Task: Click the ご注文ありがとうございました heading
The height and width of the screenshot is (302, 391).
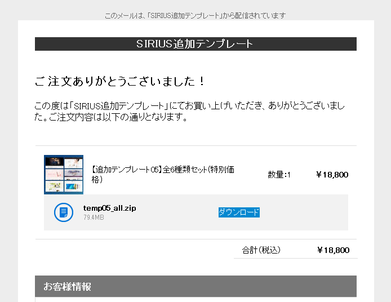Action: pos(120,81)
